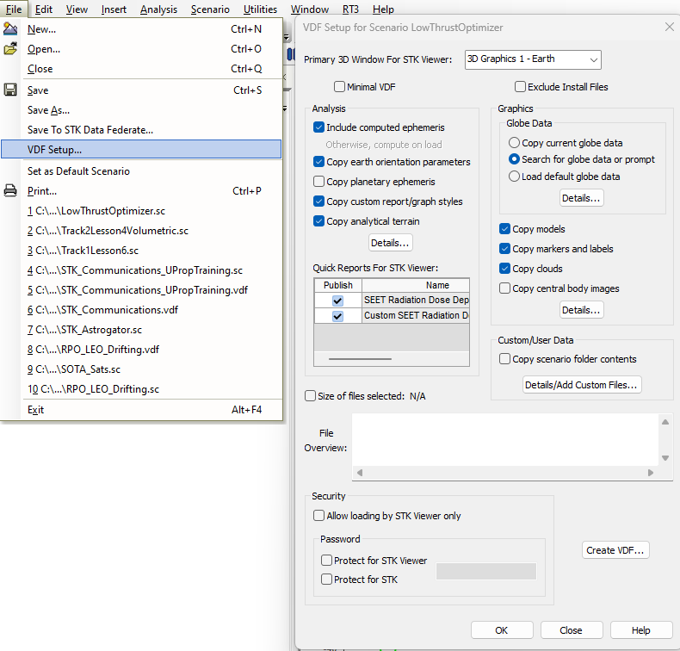Choose Set as Default Scenario
Viewport: 680px width, 651px height.
141,170
